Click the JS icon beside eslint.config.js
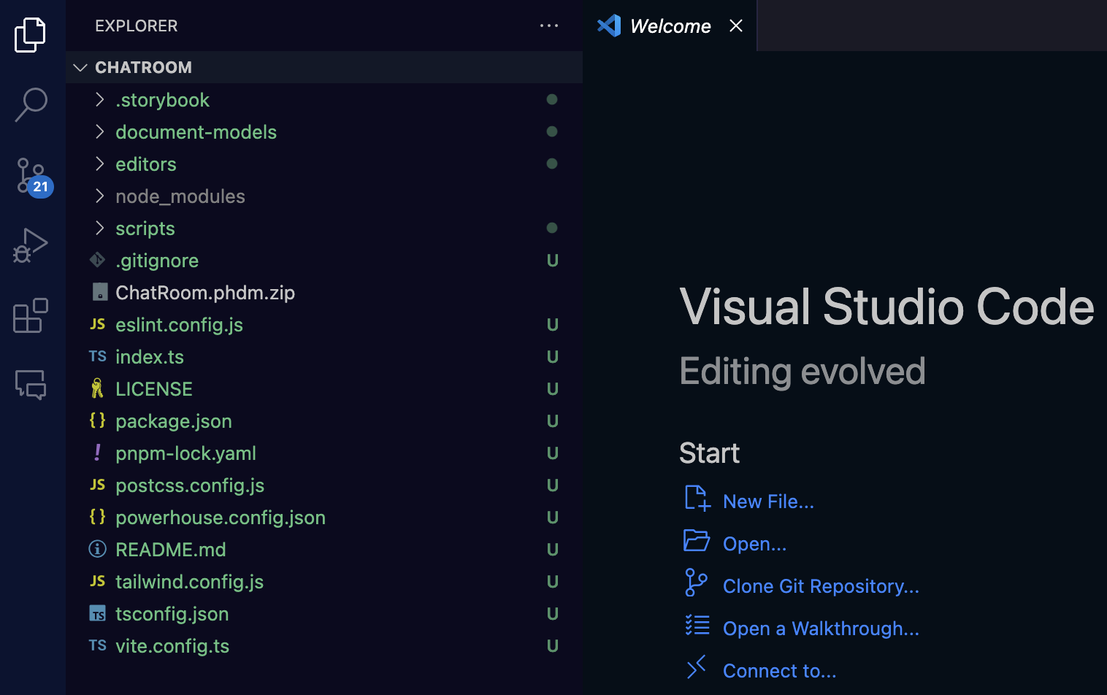This screenshot has width=1107, height=695. pos(97,324)
